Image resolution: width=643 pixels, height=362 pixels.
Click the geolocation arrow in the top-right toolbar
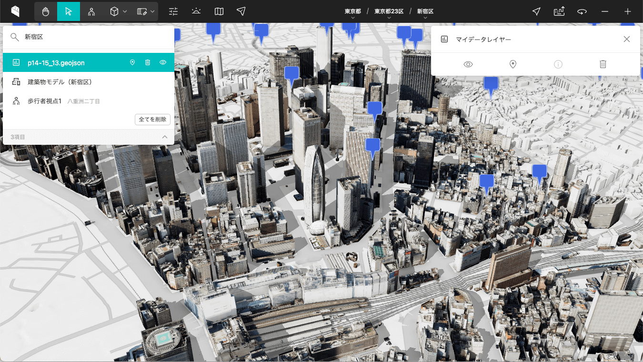pyautogui.click(x=536, y=11)
